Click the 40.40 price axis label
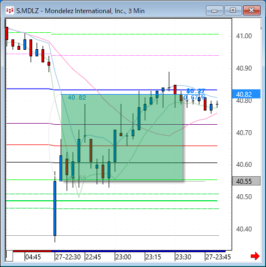 click(244, 229)
